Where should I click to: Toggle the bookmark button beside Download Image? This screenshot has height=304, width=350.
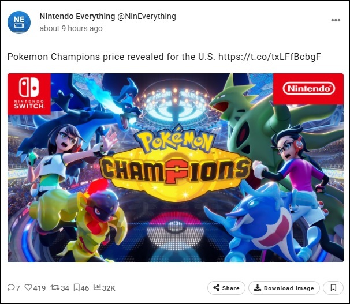click(333, 288)
